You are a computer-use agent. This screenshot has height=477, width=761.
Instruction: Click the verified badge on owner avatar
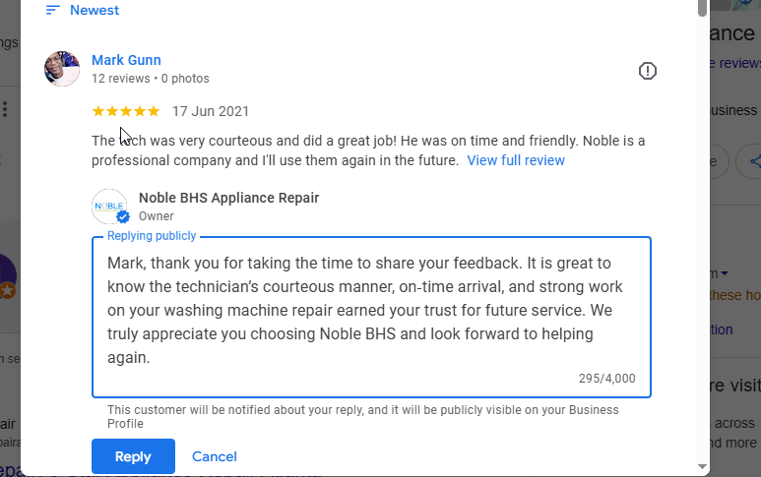coord(123,216)
